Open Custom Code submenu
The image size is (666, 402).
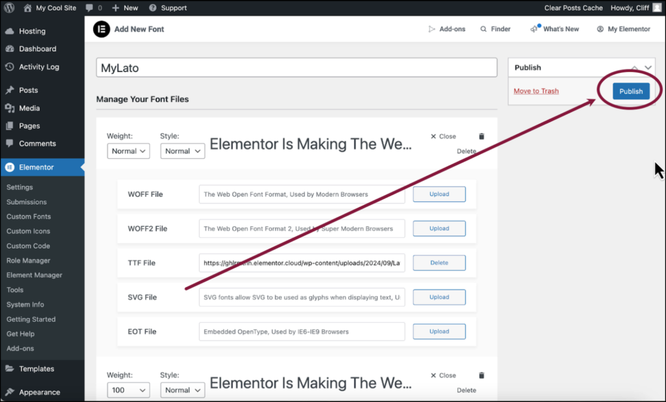[28, 246]
